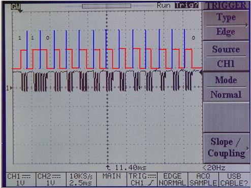251x188 pixels.
Task: Click the USB CABLE? status cell
Action: 234,179
